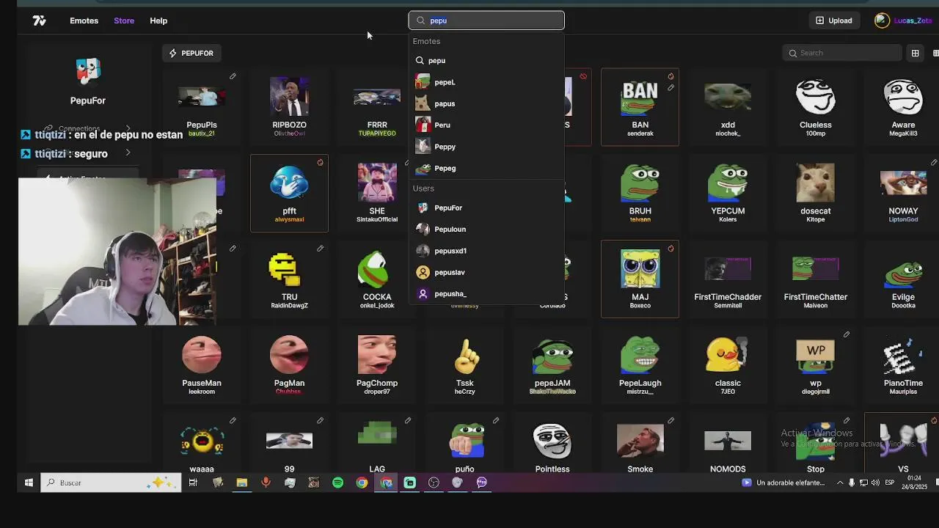Click the PepuFor channel avatar

[x=88, y=72]
